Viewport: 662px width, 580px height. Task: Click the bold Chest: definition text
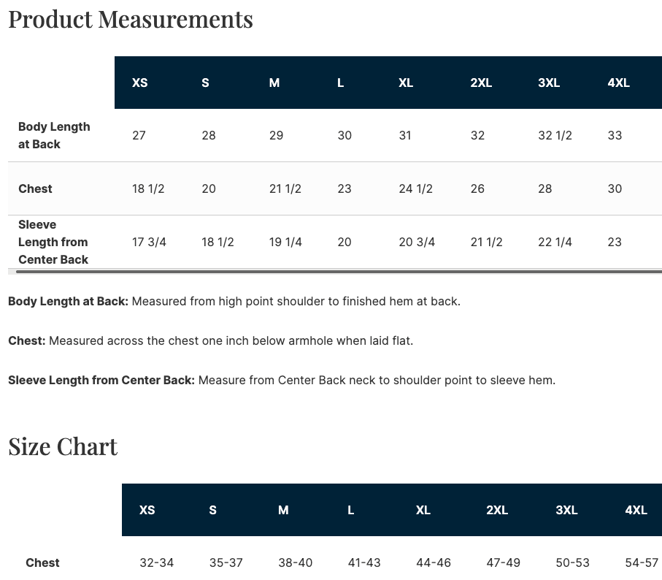pos(26,341)
